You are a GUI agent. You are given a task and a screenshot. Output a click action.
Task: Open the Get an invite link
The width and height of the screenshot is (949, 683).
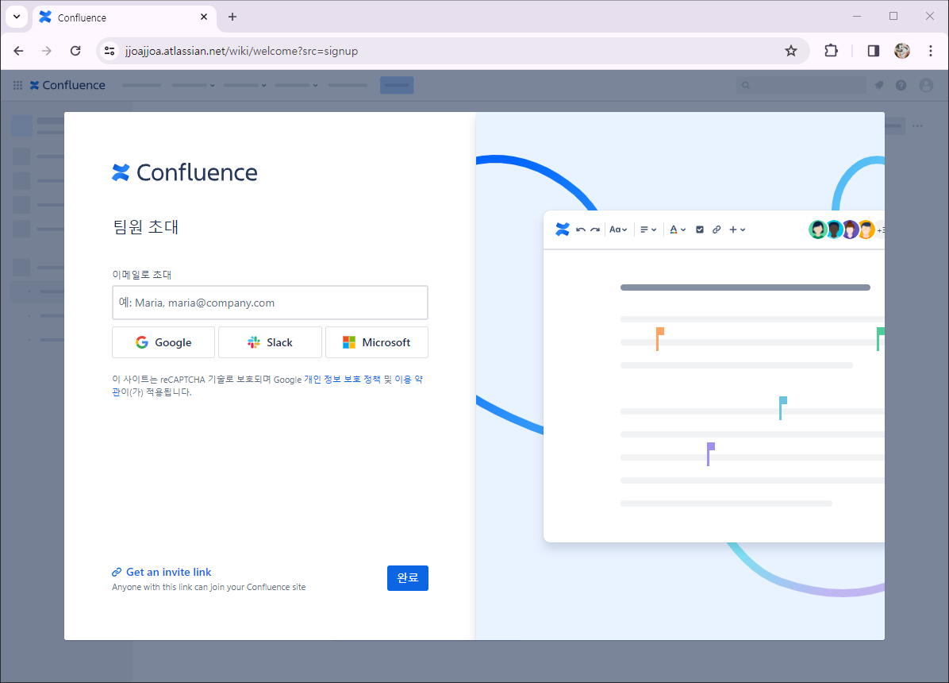click(x=162, y=572)
